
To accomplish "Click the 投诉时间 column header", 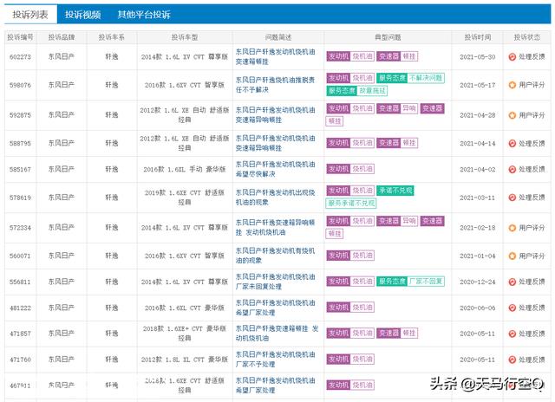I will pos(478,37).
